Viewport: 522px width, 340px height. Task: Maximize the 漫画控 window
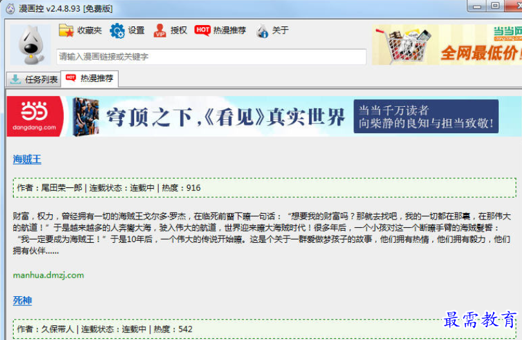pyautogui.click(x=496, y=6)
